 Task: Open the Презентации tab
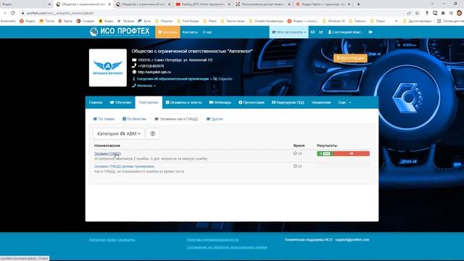click(252, 102)
